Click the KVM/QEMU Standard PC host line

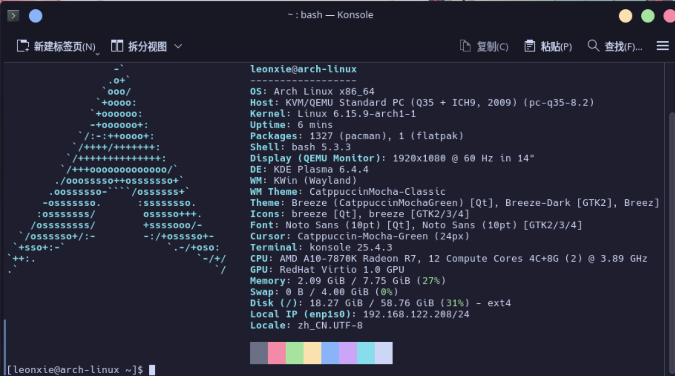pyautogui.click(x=422, y=102)
